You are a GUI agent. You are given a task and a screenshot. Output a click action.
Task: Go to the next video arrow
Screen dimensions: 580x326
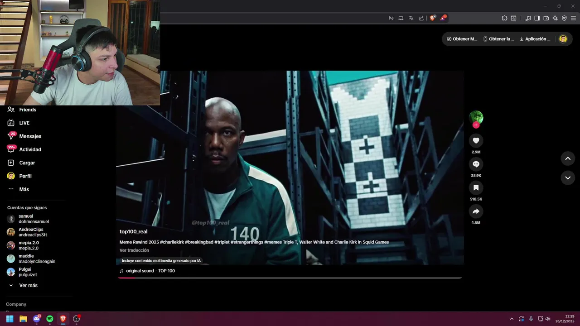(568, 178)
